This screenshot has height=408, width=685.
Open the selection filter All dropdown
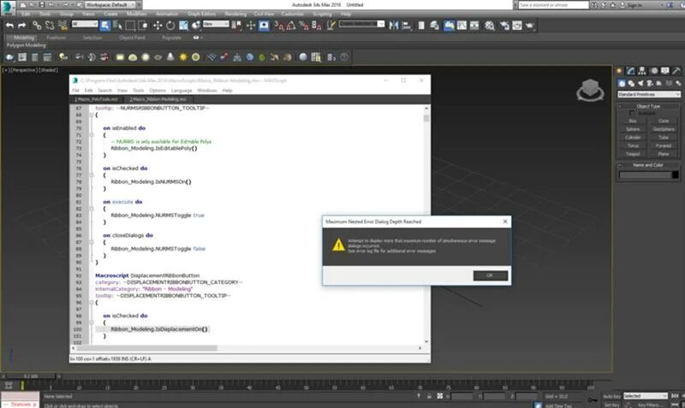pyautogui.click(x=85, y=24)
